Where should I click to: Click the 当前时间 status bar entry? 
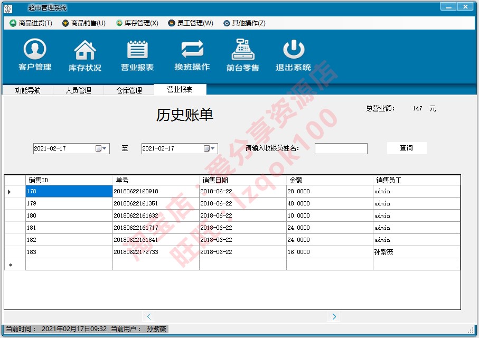[x=56, y=329]
